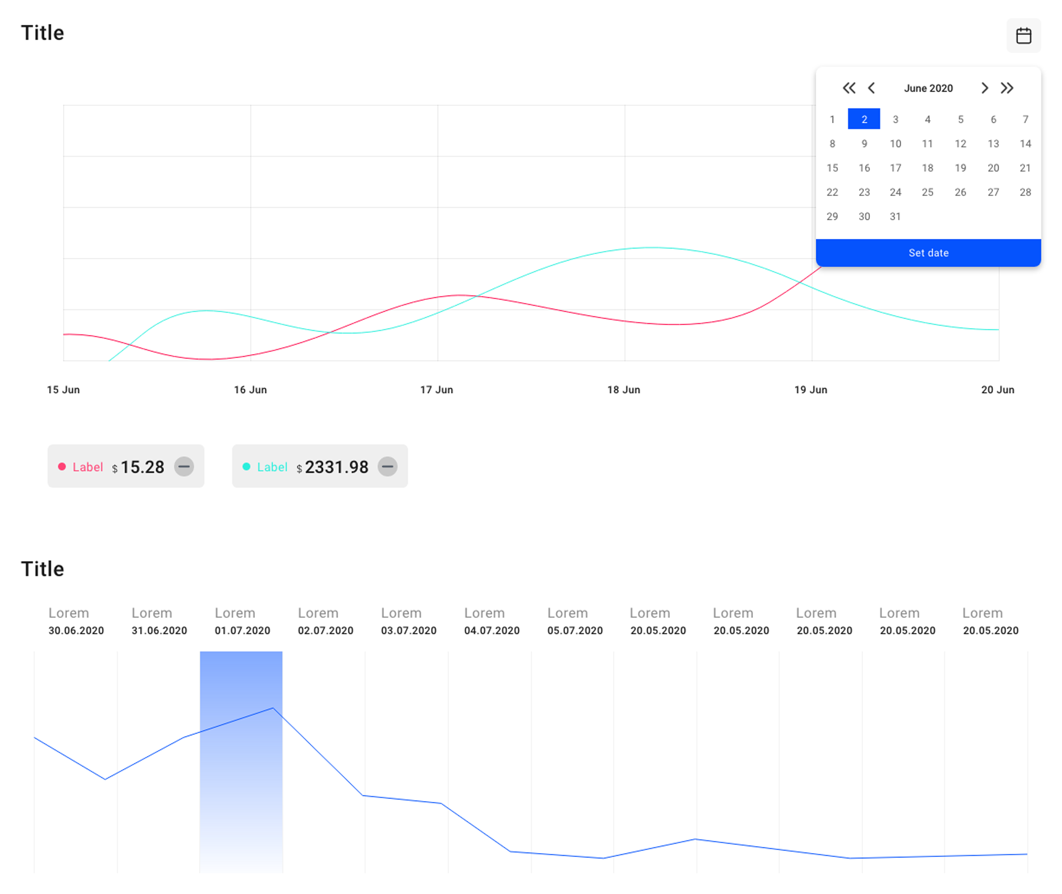The height and width of the screenshot is (894, 1062).
Task: Select the Lorem 30.06.2020 column header
Action: [76, 621]
